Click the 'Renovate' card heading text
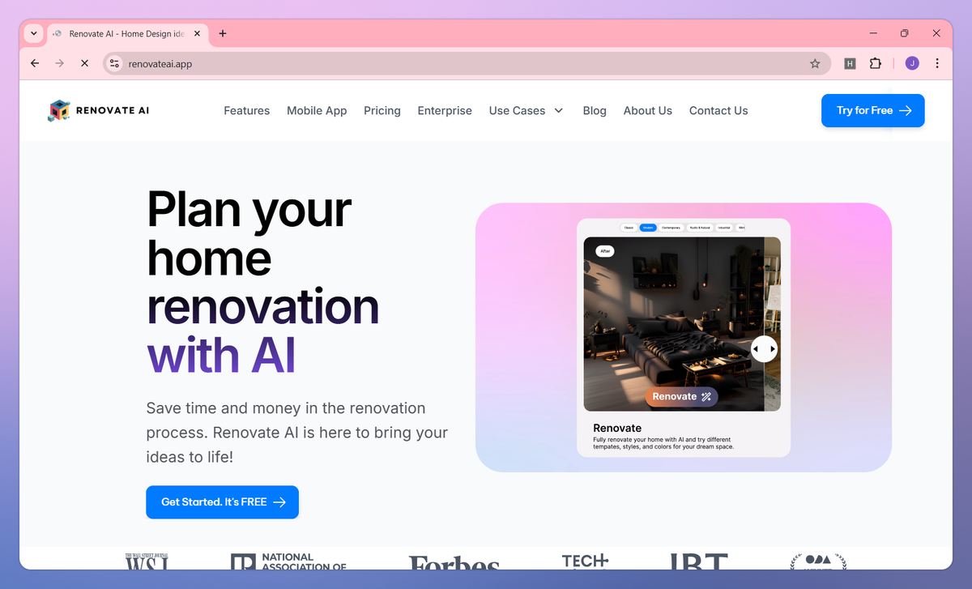 pos(617,428)
